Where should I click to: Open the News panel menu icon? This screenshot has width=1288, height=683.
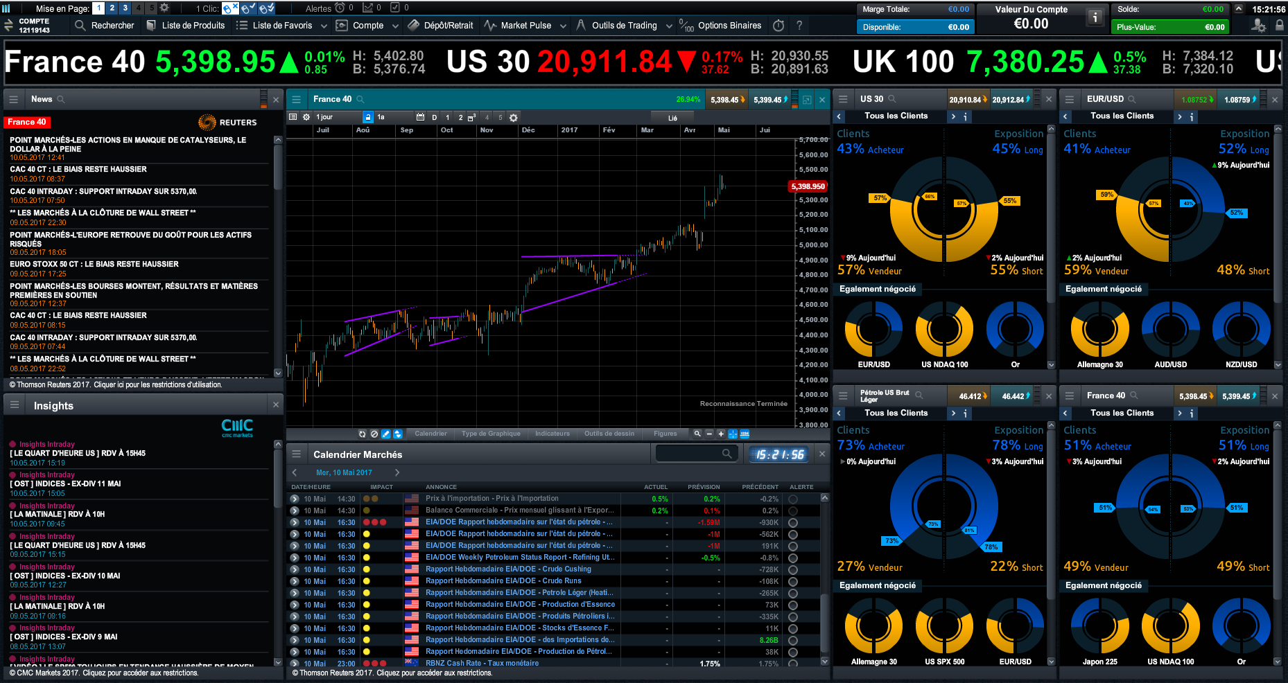click(x=13, y=100)
